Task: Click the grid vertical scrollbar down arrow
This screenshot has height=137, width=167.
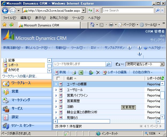Action: [162, 117]
